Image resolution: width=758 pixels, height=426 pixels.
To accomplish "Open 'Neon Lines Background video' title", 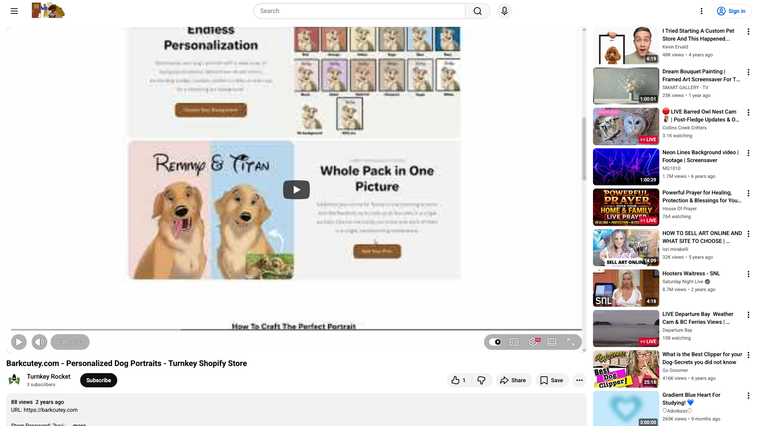I will 700,156.
